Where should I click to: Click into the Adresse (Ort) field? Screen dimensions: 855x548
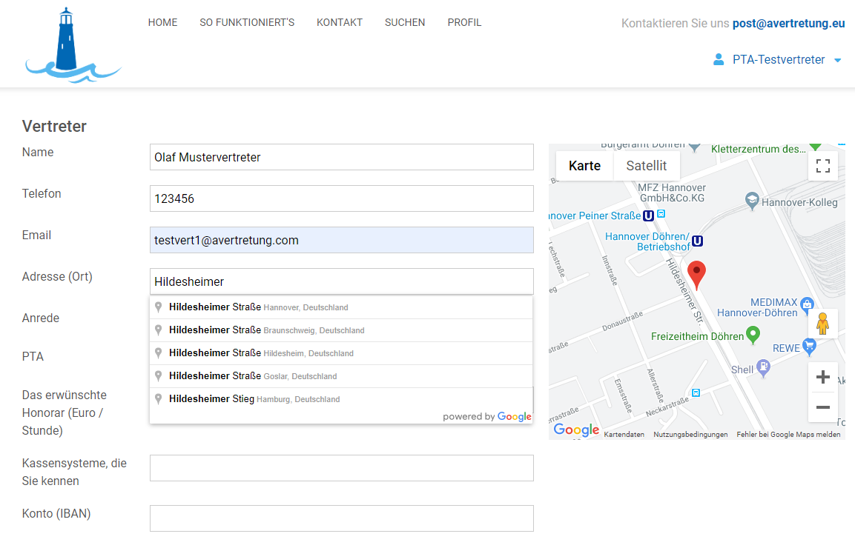(342, 281)
